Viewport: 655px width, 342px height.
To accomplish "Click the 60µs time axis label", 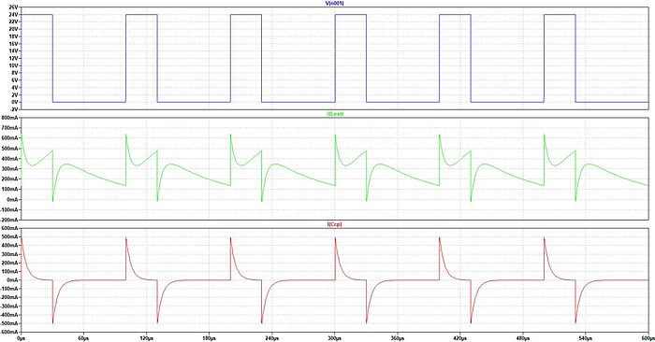I will pyautogui.click(x=84, y=338).
